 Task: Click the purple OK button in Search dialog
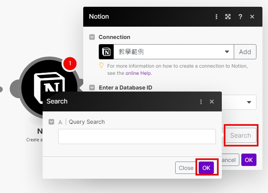click(x=206, y=168)
